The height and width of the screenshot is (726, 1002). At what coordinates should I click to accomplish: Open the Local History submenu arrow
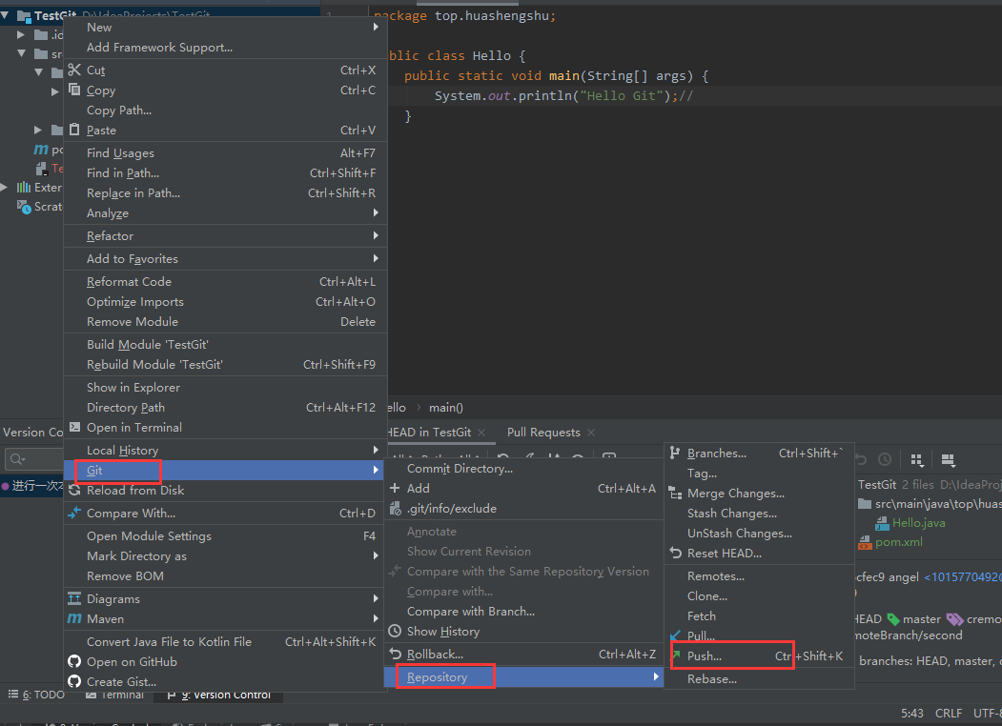point(376,450)
